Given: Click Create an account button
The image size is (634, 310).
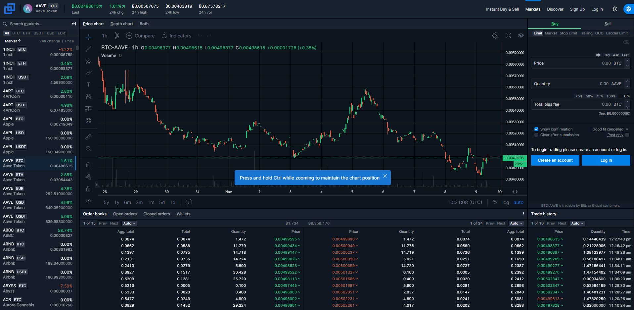Looking at the screenshot, I should coord(555,160).
